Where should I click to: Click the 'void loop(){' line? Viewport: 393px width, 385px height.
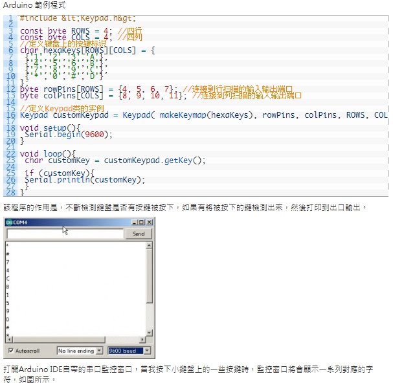pos(48,154)
